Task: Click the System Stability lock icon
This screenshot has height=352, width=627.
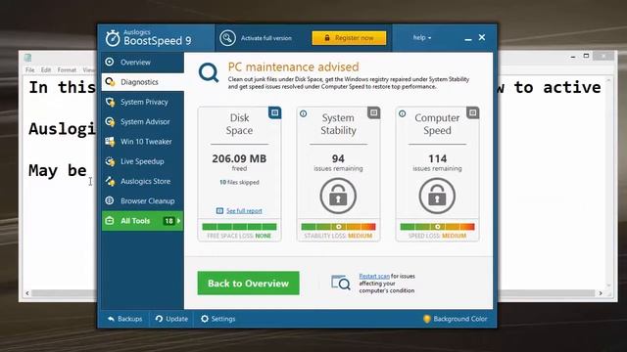Action: (x=338, y=196)
